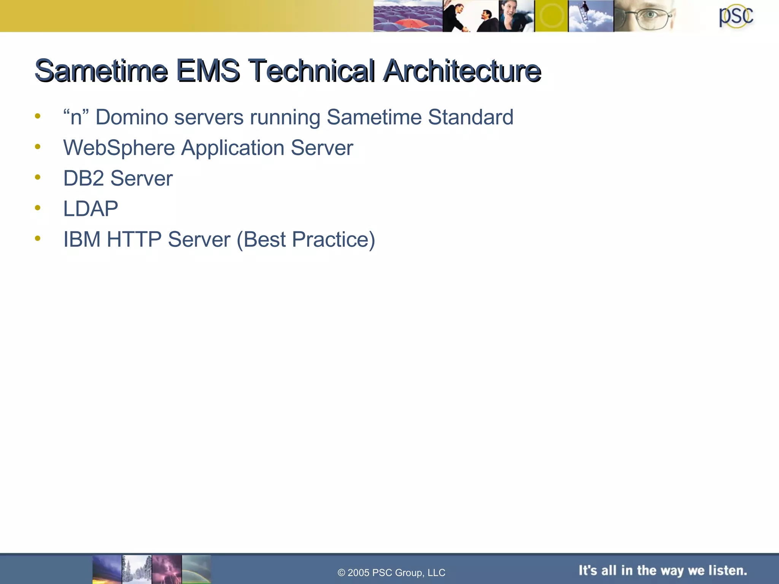Viewport: 779px width, 584px height.
Task: Click the rainbow landscape footer photo
Action: pyautogui.click(x=196, y=569)
